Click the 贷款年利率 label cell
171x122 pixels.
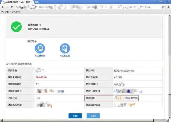(x=98, y=77)
